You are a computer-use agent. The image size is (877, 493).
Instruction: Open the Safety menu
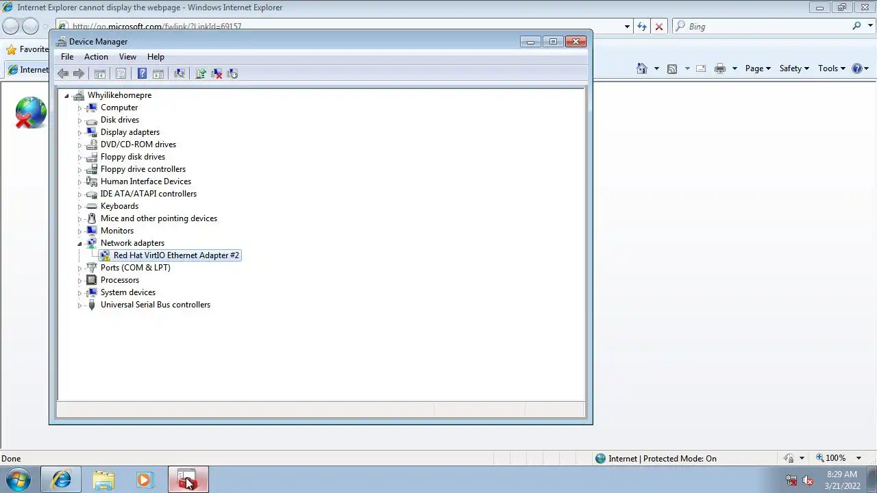click(x=794, y=68)
